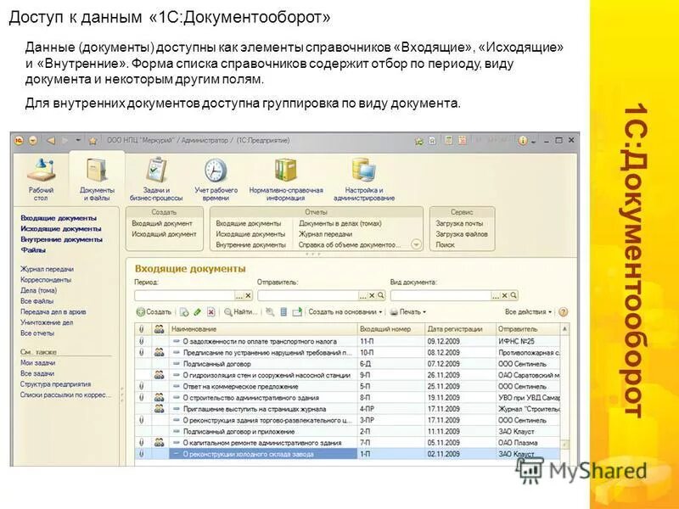679x509 pixels.
Task: Open Вид документа magnifier lookup icon
Action: coord(513,295)
